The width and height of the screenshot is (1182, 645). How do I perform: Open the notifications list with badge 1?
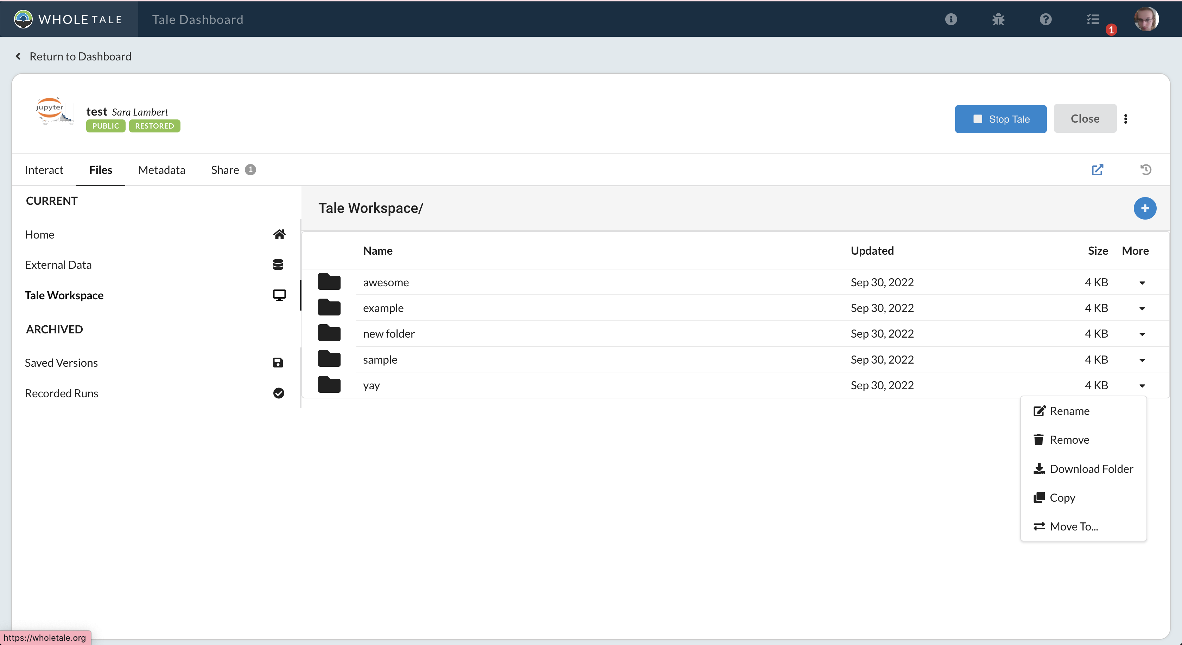tap(1093, 19)
